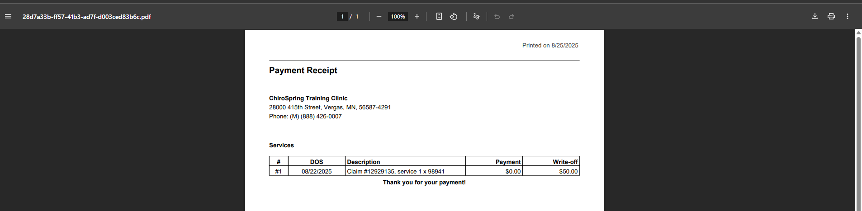Print the PDF document
This screenshot has width=862, height=211.
point(831,17)
